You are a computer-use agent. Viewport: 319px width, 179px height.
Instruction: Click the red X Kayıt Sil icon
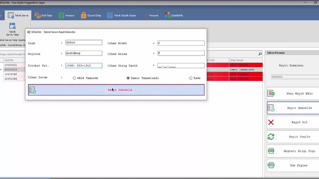pyautogui.click(x=271, y=122)
